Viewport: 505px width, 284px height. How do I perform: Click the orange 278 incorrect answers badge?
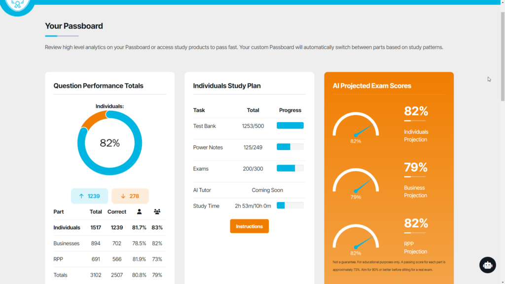click(130, 196)
